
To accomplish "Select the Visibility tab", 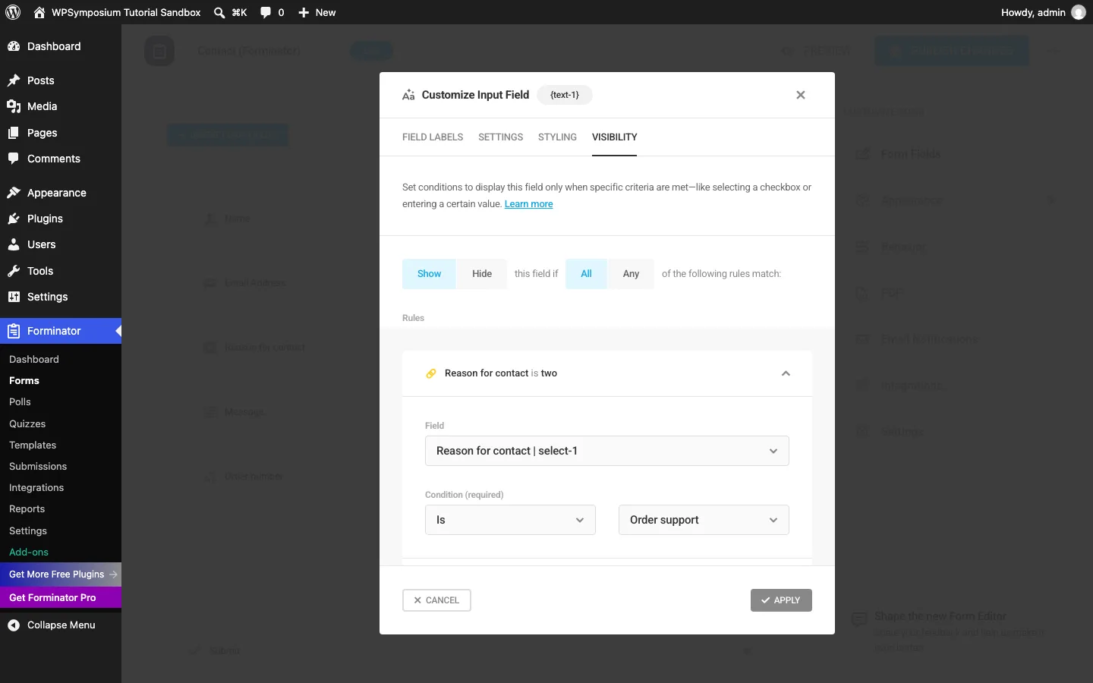I will point(614,137).
